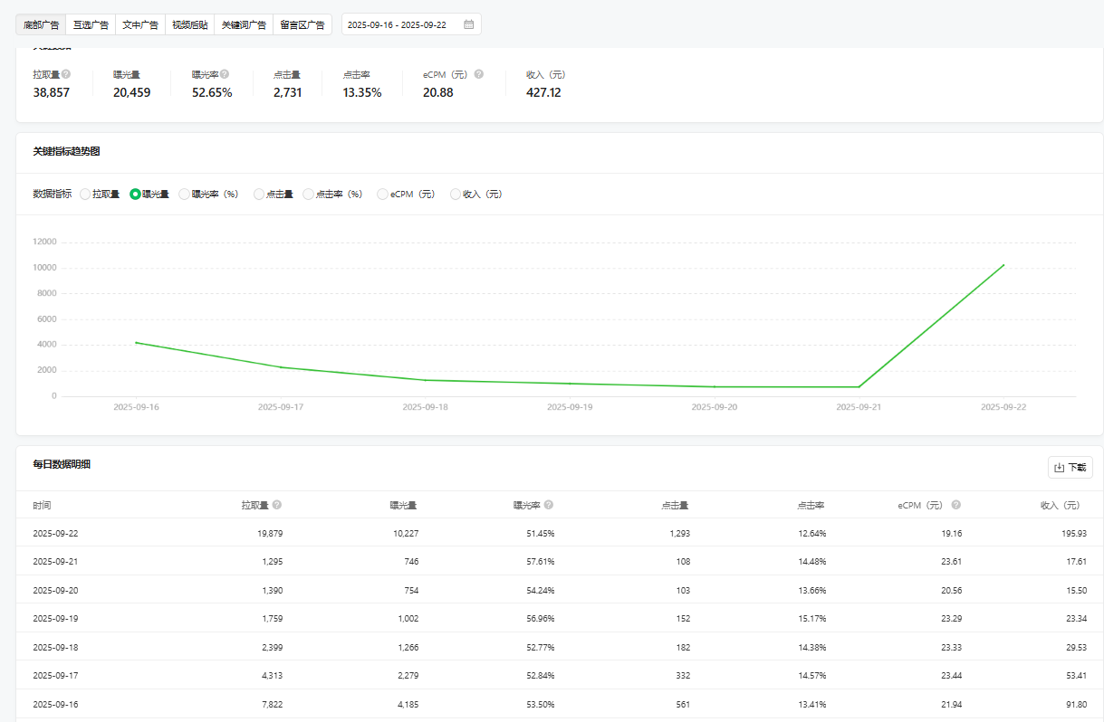Click the 收入（元） table column header

tap(1060, 505)
